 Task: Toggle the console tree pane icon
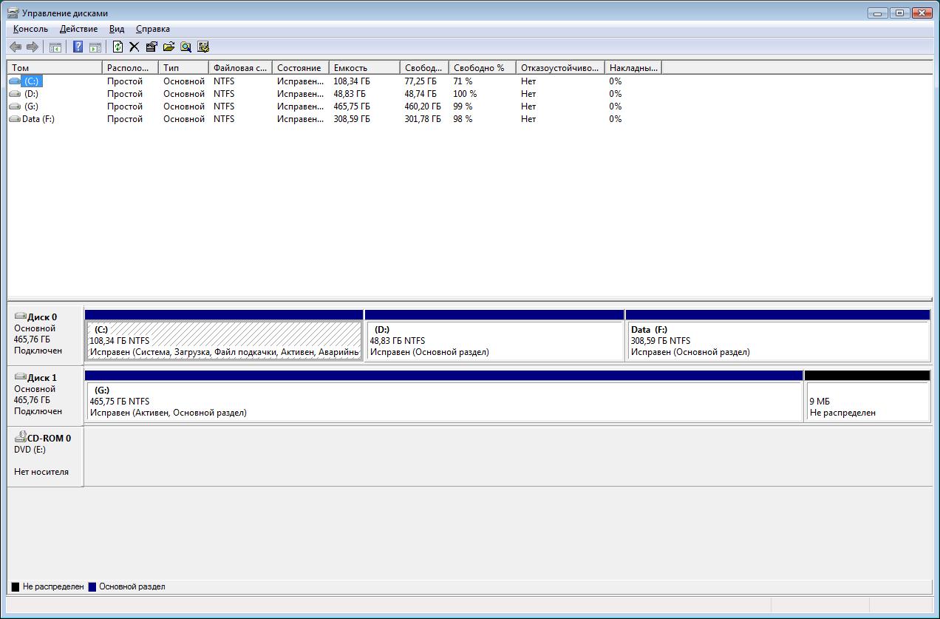pos(55,47)
